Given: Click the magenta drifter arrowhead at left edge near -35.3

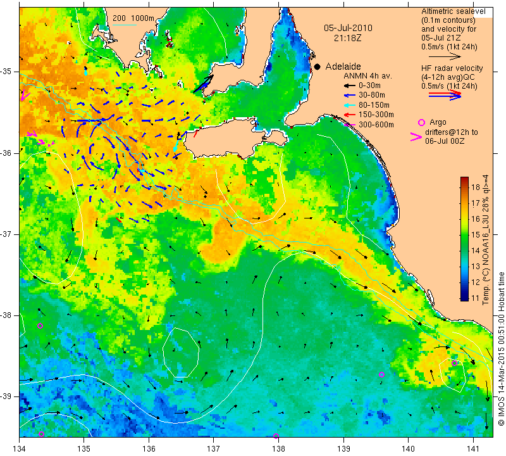Looking at the screenshot, I should [x=25, y=96].
